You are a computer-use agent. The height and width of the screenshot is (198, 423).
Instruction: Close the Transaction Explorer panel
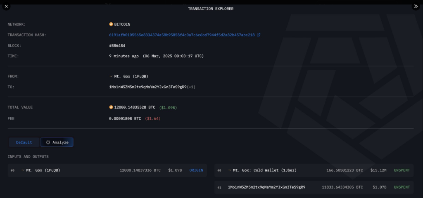click(6, 7)
